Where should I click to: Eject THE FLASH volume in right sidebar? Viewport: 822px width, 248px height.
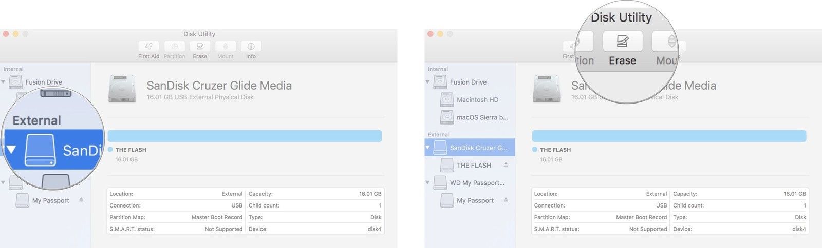[506, 164]
